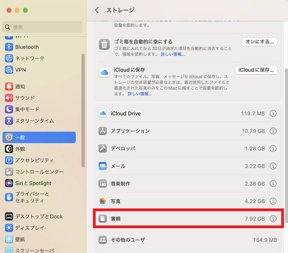Click ゴミ箱を自動的に空にする heading

pyautogui.click(x=143, y=42)
